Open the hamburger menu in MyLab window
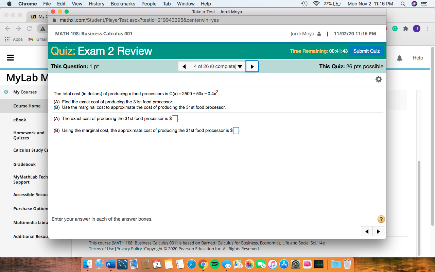 click(x=11, y=58)
